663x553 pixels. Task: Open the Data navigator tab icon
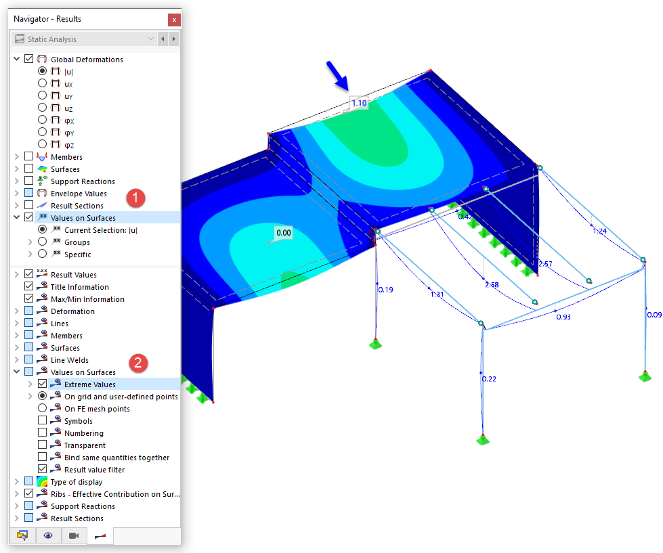tap(22, 535)
